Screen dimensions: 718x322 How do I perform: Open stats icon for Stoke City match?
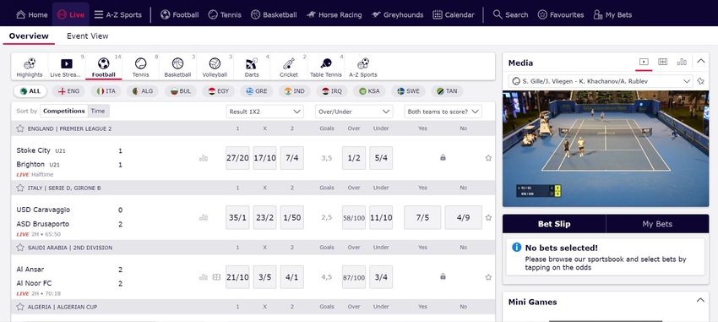point(204,158)
